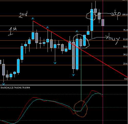Click the 38.2 Fibonacci level label
This screenshot has height=124, width=128.
coord(125,55)
